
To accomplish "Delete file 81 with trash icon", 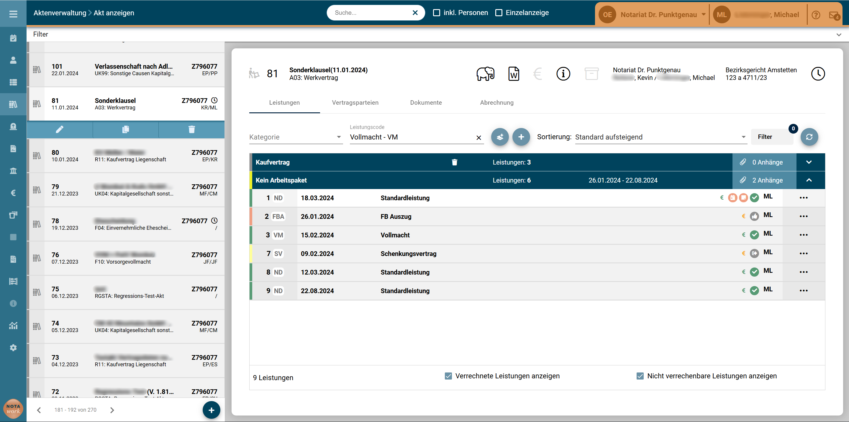I will [x=192, y=129].
